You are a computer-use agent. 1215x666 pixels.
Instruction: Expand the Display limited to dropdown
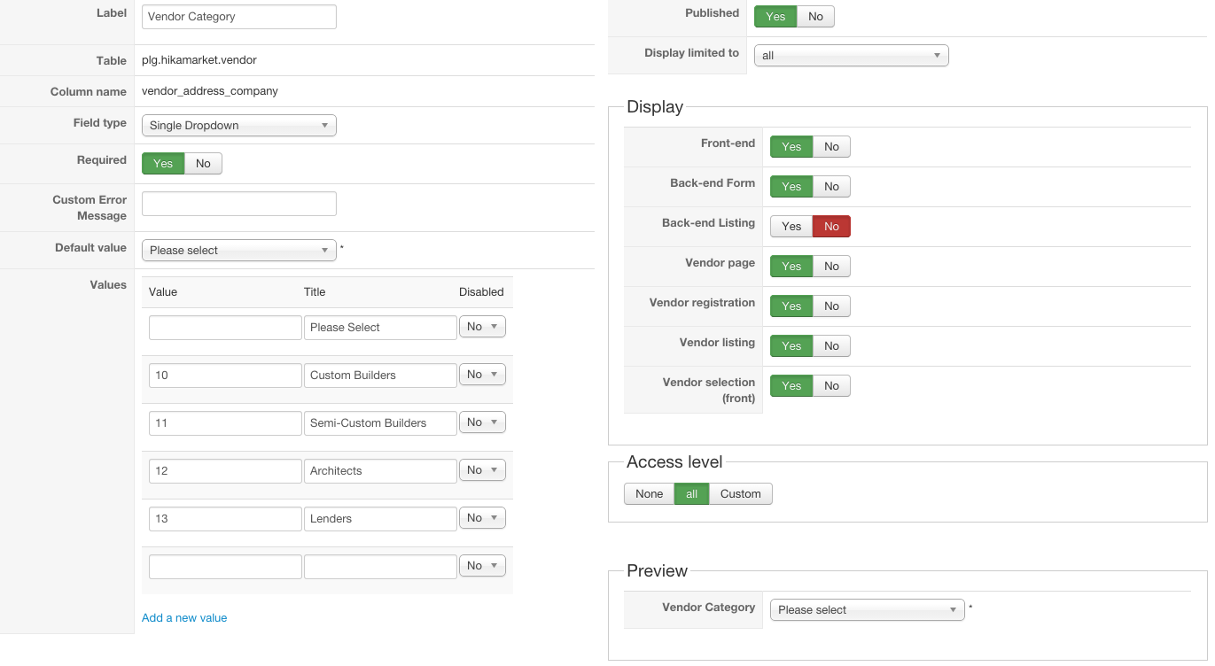pos(851,56)
